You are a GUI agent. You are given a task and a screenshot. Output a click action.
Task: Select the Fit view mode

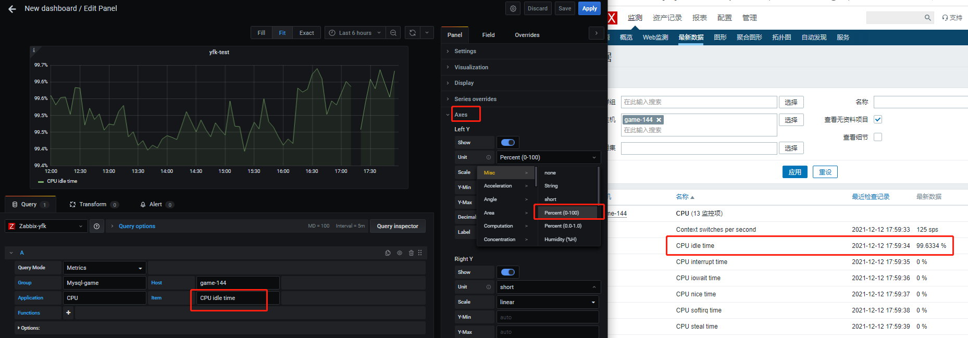[x=282, y=33]
